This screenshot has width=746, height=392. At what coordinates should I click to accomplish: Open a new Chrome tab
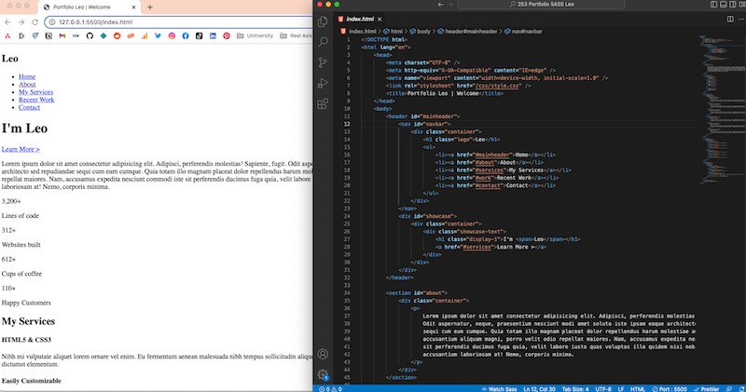(150, 7)
